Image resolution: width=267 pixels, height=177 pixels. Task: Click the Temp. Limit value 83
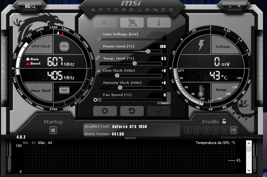pyautogui.click(x=163, y=59)
